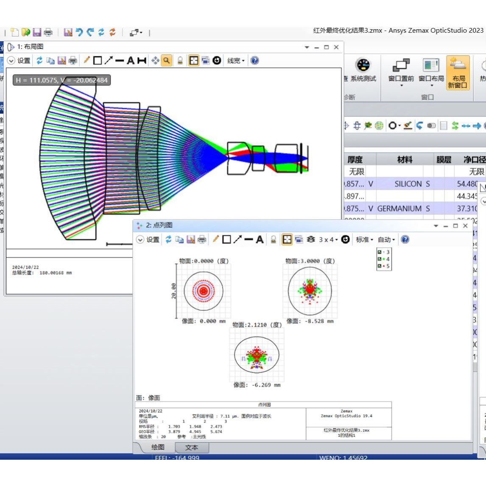Image resolution: width=486 pixels, height=486 pixels.
Task: Expand 设置 in the layout window
Action: point(19,61)
